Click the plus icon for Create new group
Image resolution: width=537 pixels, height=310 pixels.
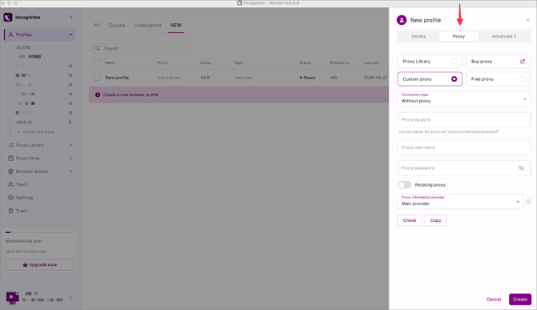tap(18, 131)
